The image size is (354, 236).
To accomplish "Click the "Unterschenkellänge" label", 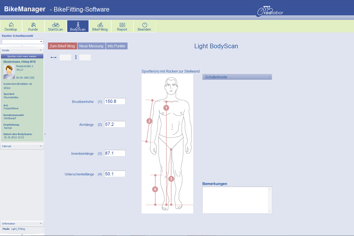I will coord(79,174).
